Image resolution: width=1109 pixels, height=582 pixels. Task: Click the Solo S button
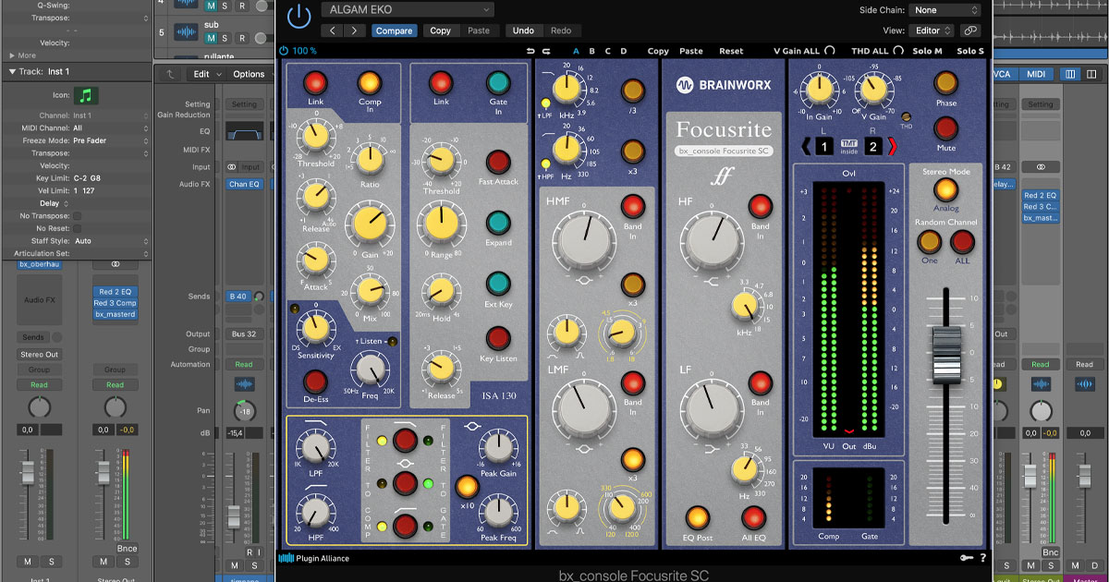[970, 51]
